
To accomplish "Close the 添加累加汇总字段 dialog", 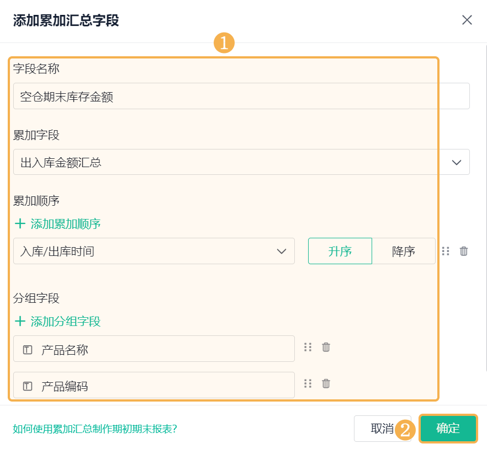I will click(467, 20).
